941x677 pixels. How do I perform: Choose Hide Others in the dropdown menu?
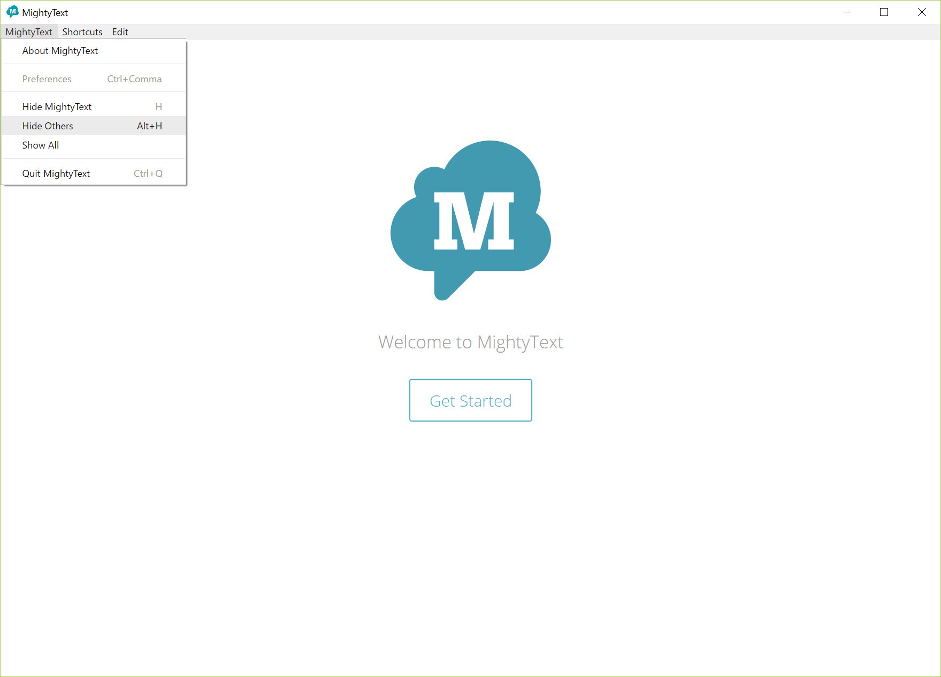pos(48,126)
